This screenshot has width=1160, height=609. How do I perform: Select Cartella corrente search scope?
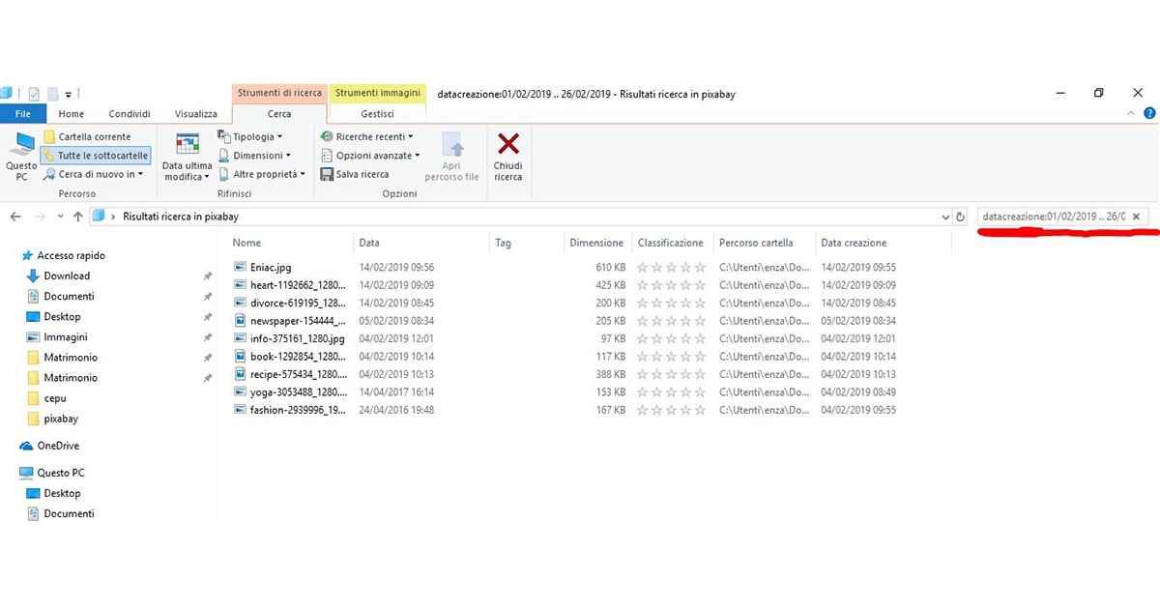pyautogui.click(x=87, y=137)
